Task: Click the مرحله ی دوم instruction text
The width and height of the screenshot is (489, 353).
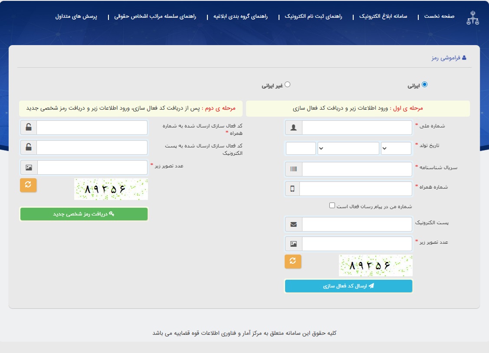Action: pyautogui.click(x=131, y=108)
